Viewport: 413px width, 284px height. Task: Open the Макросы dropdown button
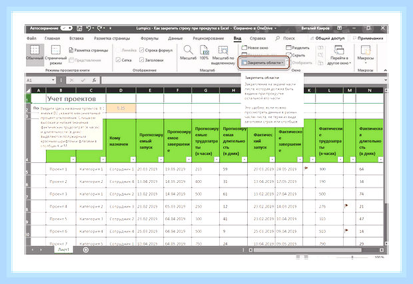365,55
